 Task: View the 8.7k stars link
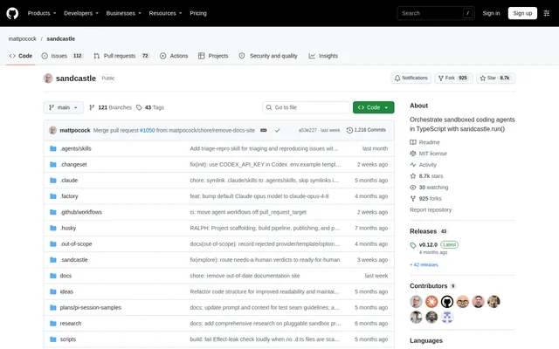point(426,176)
